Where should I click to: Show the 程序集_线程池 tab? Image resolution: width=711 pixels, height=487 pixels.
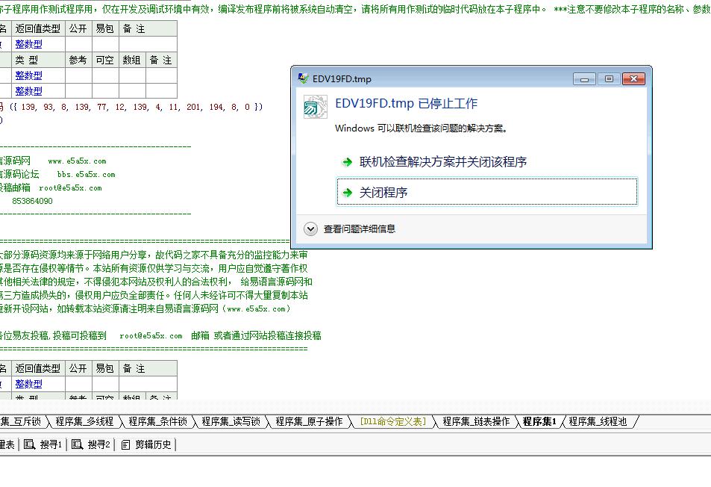(597, 421)
